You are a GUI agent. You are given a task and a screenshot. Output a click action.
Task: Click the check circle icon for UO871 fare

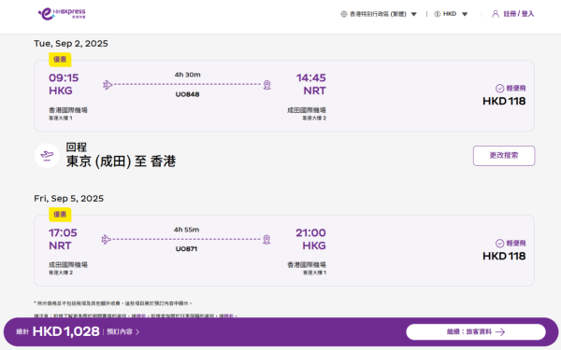(500, 244)
